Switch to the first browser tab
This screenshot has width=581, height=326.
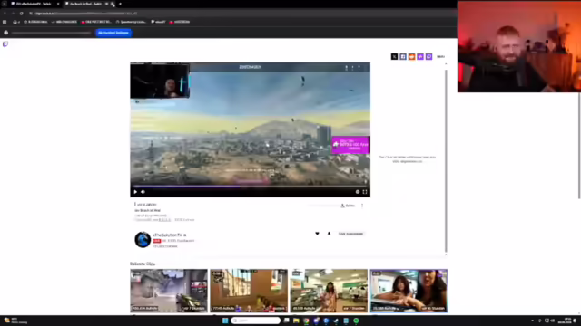34,4
